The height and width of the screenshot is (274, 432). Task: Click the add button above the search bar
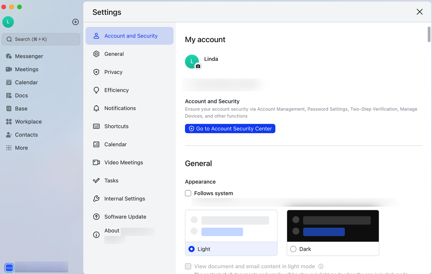pos(75,22)
